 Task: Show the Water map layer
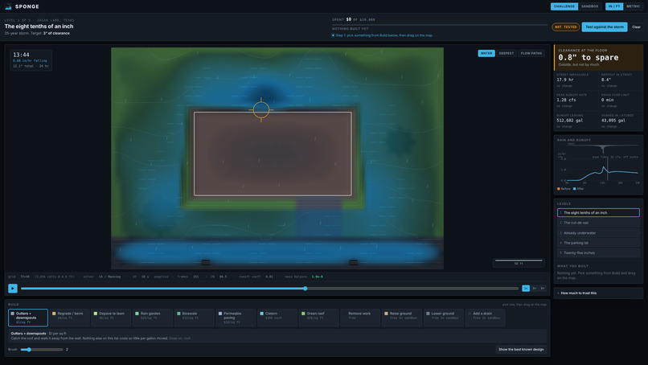[486, 53]
